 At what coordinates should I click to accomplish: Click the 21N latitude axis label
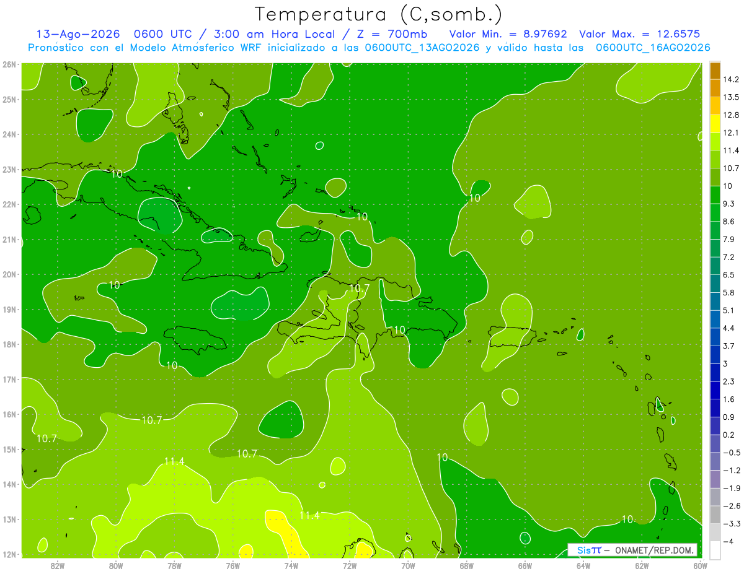tap(9, 240)
